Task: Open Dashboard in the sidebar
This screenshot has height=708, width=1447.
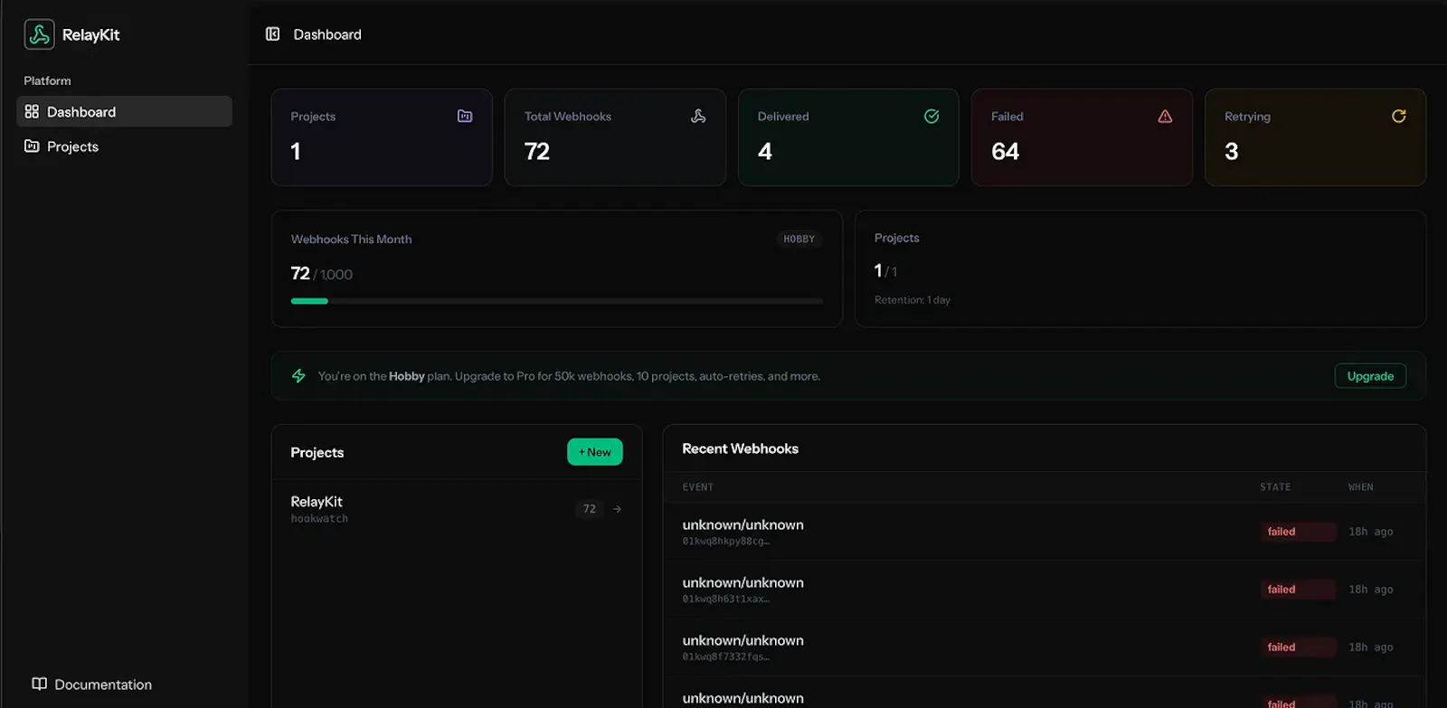Action: (125, 112)
